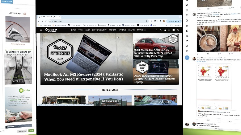Bookmark this page with the star icon

click(146, 21)
